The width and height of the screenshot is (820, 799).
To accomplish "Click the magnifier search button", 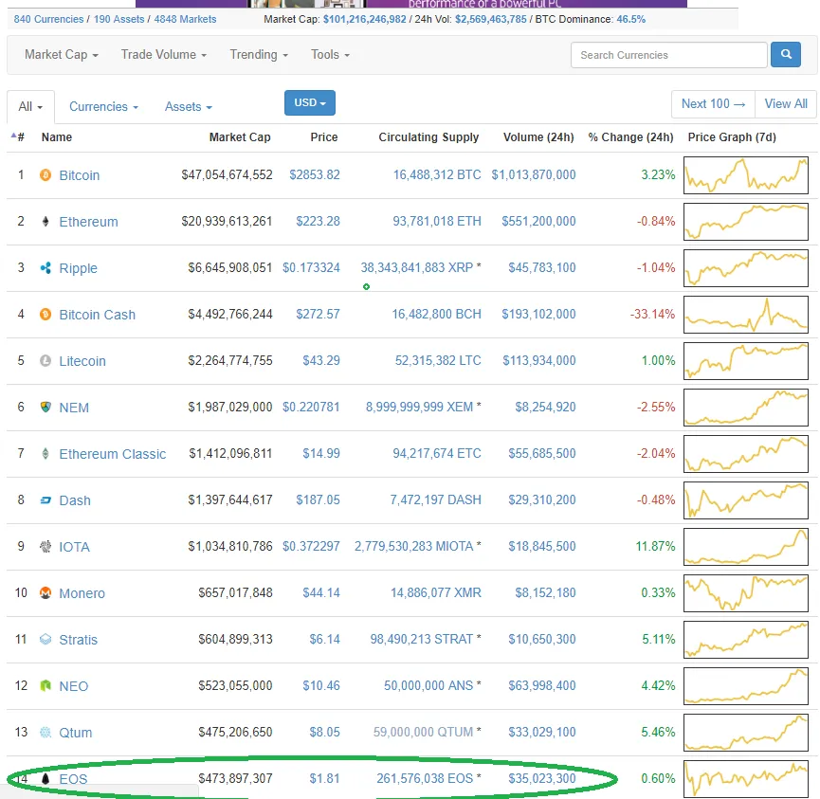I will pos(786,54).
